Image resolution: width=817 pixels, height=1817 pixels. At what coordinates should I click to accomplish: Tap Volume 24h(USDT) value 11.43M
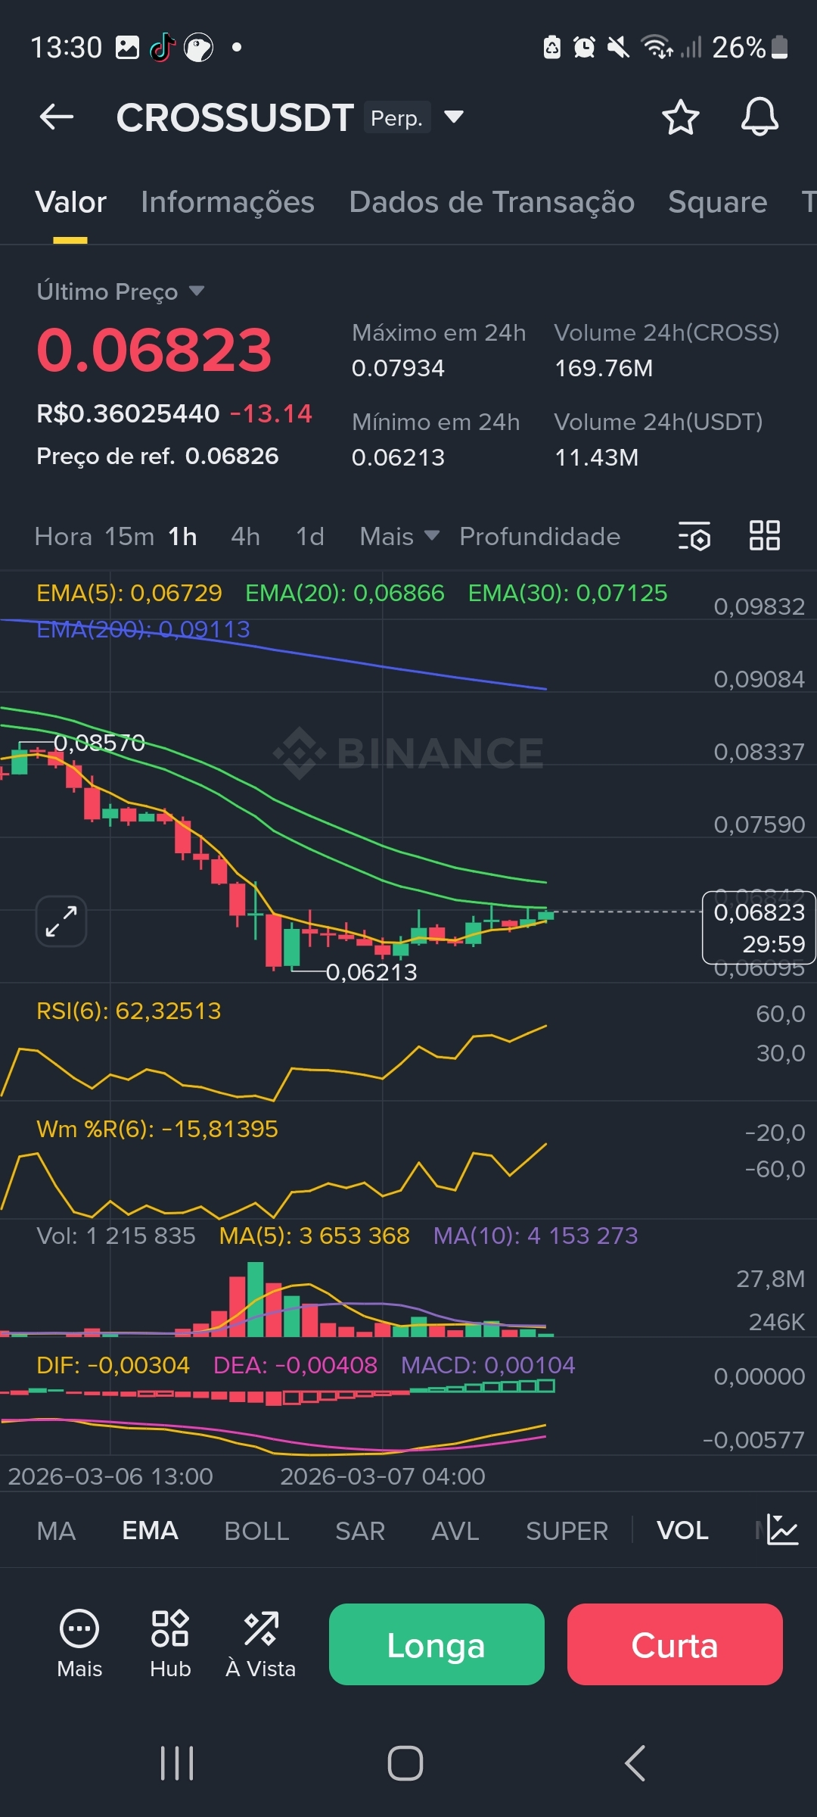(x=596, y=457)
